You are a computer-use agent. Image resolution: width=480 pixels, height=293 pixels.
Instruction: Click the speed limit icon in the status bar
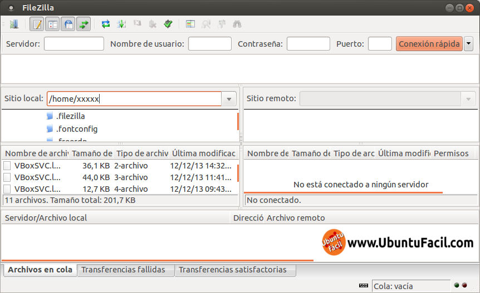click(364, 286)
